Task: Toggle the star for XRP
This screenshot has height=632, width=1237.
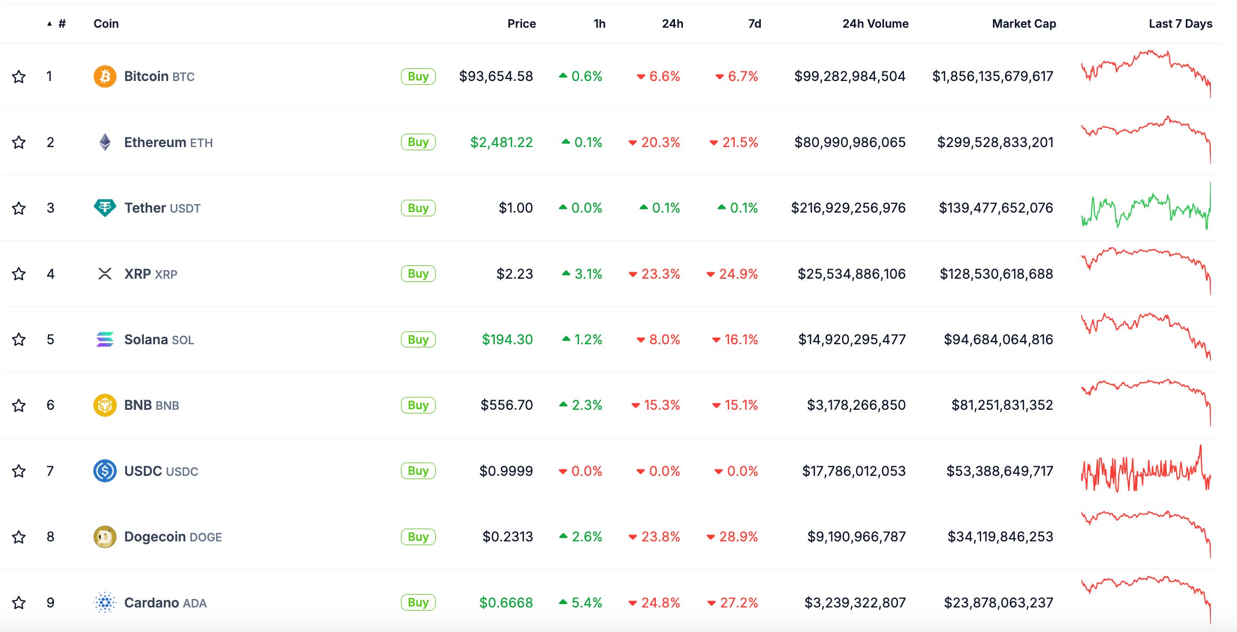Action: (x=19, y=274)
